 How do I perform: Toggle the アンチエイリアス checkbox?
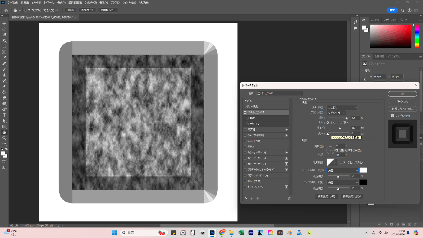[x=341, y=162]
